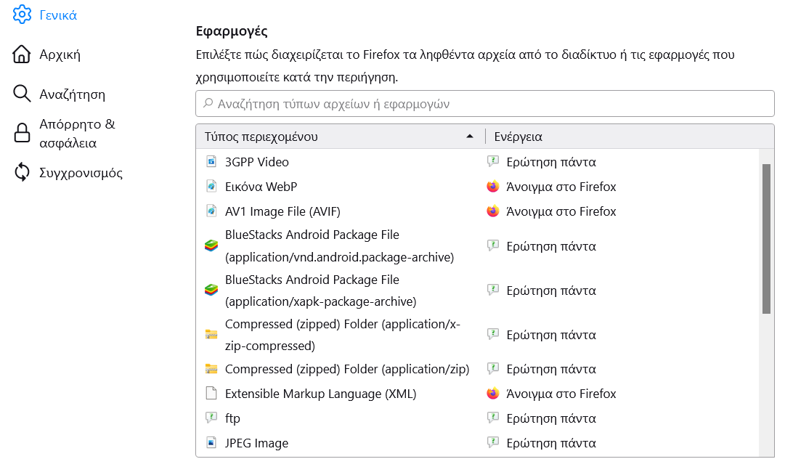Open Απόρρητο & ασφάλεια settings category

pyautogui.click(x=64, y=133)
